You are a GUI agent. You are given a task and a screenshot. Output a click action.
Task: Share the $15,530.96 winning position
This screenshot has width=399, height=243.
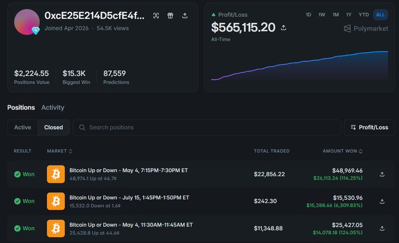(382, 201)
